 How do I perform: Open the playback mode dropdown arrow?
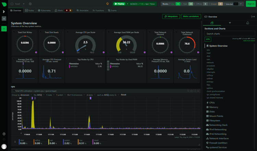(127, 4)
